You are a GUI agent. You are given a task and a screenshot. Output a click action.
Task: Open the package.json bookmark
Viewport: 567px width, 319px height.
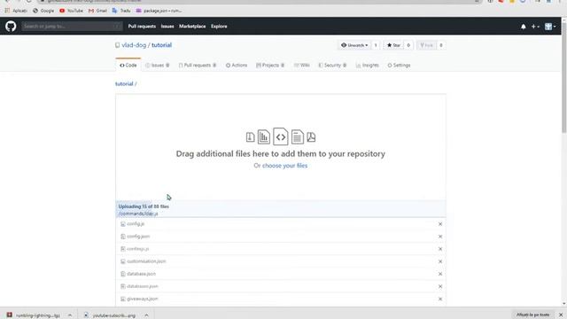pyautogui.click(x=159, y=11)
